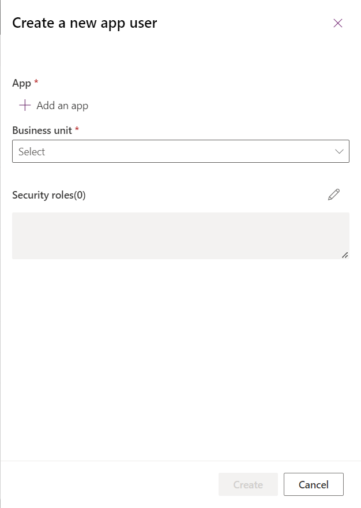Click inside the Security roles list box
Viewport: 361px width, 508px height.
coord(180,236)
